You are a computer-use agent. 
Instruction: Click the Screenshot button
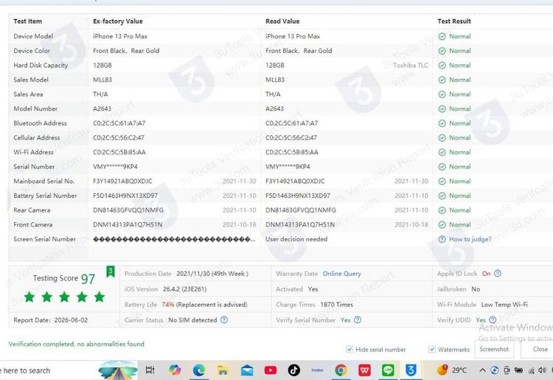point(494,349)
